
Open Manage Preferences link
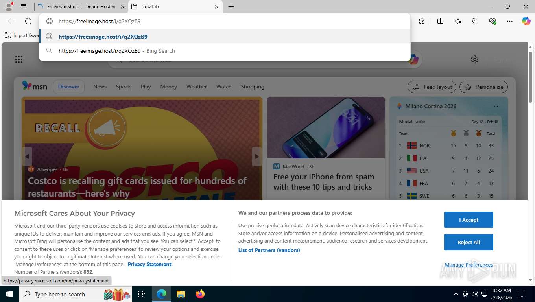[x=469, y=265]
